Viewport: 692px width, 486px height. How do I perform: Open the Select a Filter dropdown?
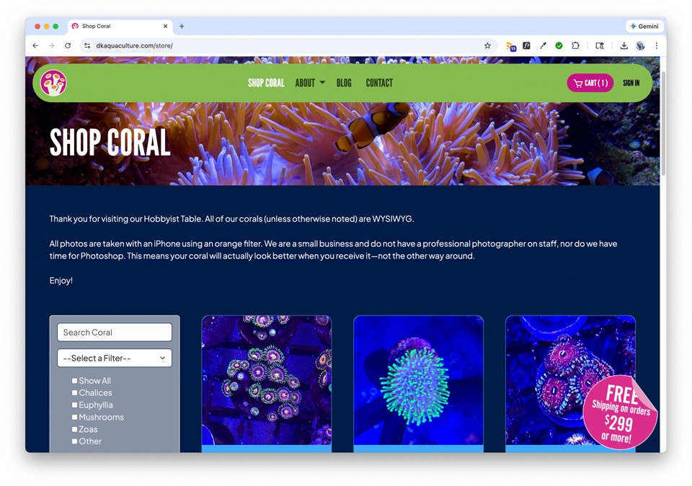tap(115, 358)
